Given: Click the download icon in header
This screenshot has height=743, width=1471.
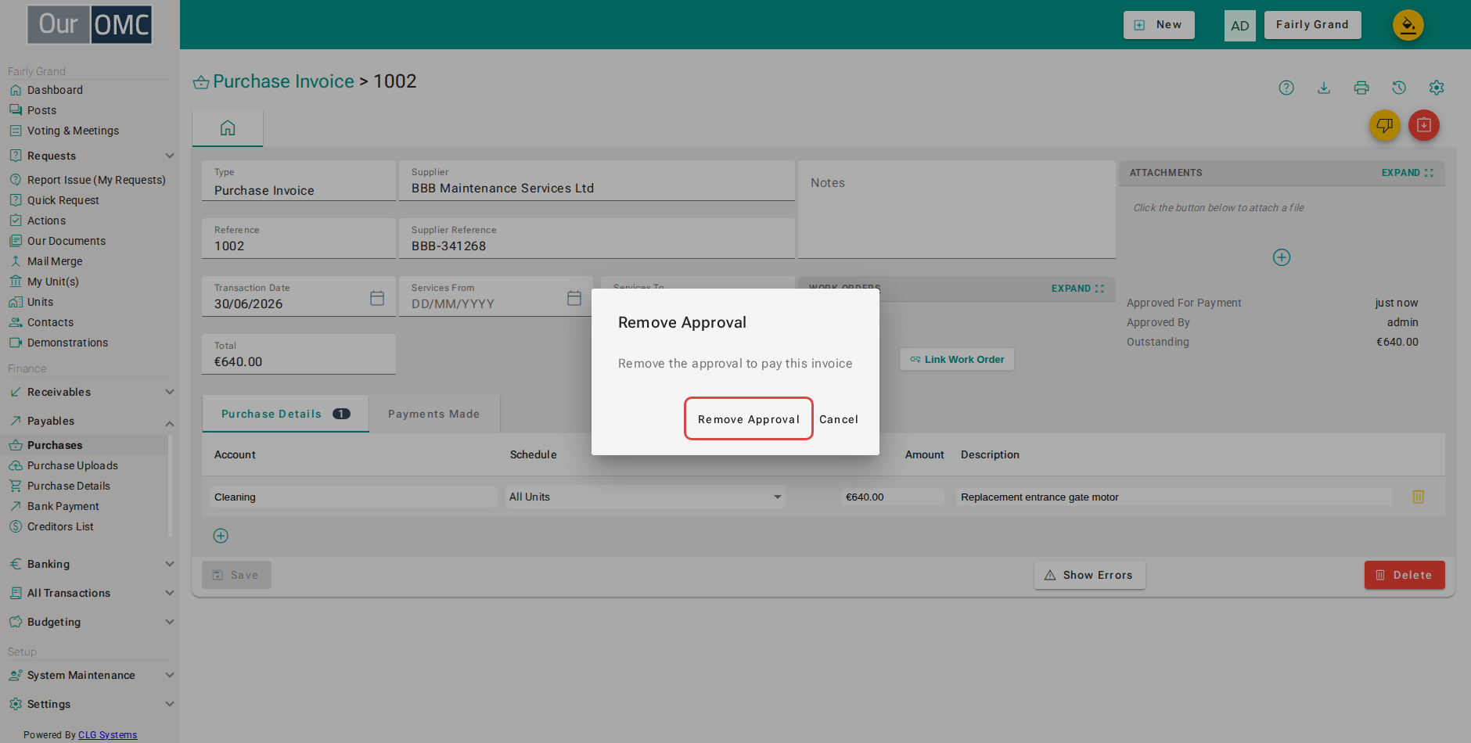Looking at the screenshot, I should point(1324,88).
